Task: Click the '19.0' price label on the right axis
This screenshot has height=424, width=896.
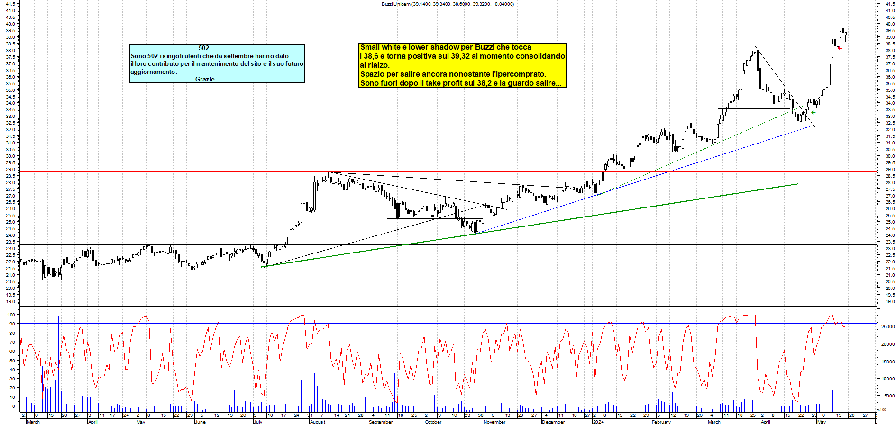Action: point(890,301)
